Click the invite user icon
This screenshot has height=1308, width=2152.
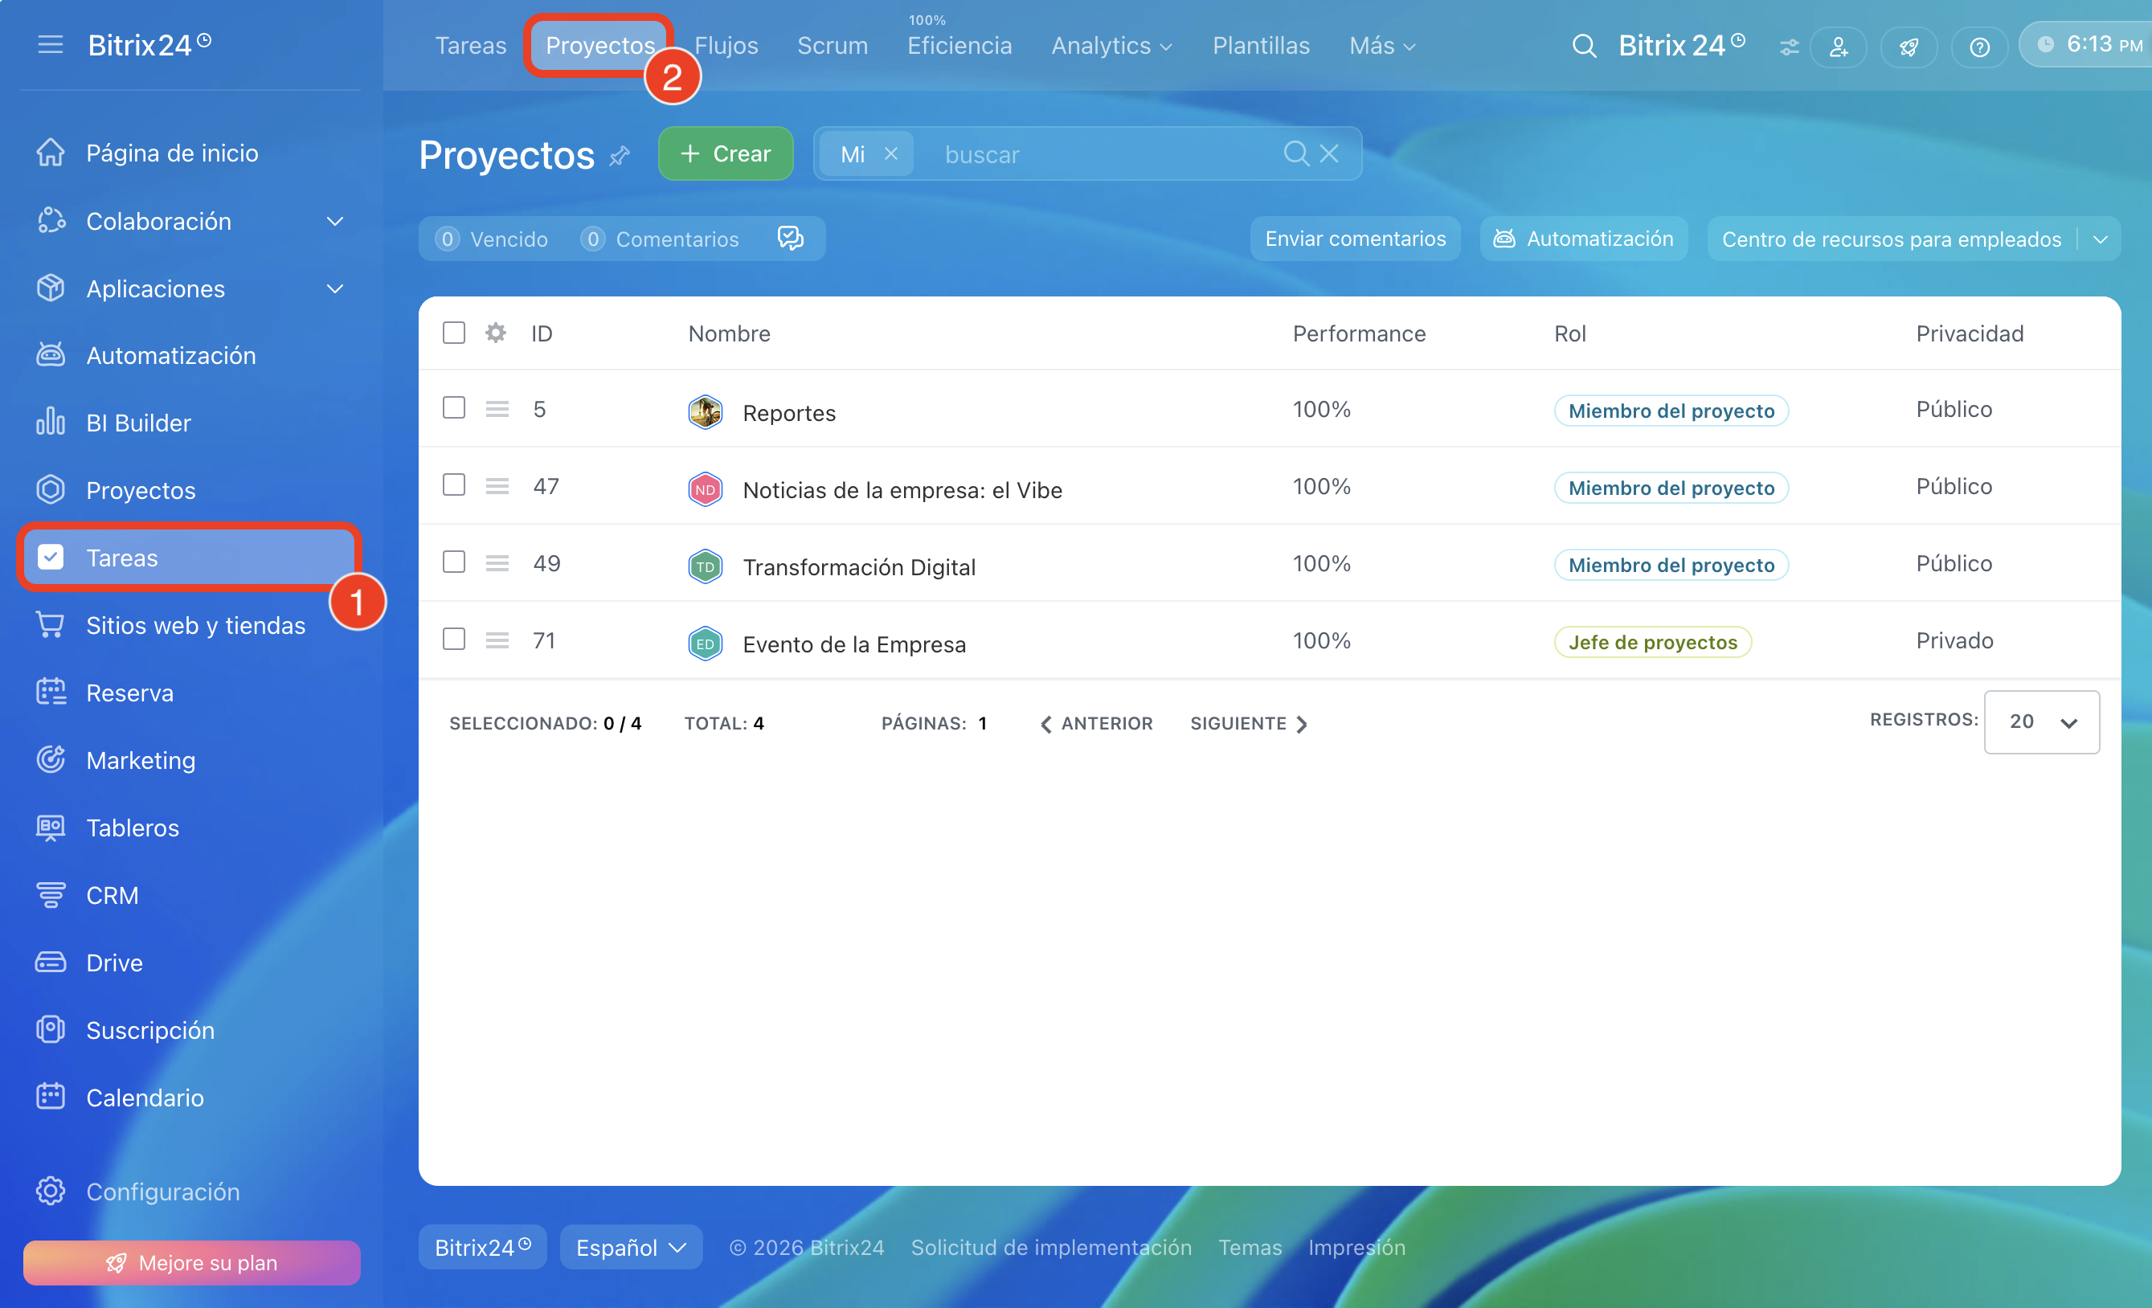coord(1839,47)
